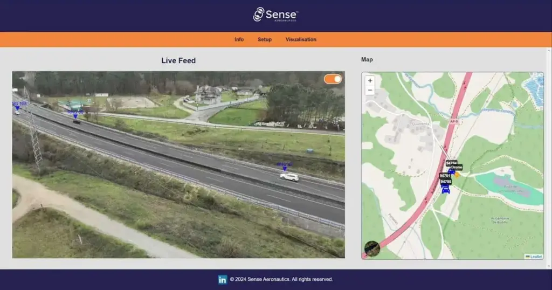Open the LinkedIn page from the footer
This screenshot has height=290, width=552.
point(222,279)
